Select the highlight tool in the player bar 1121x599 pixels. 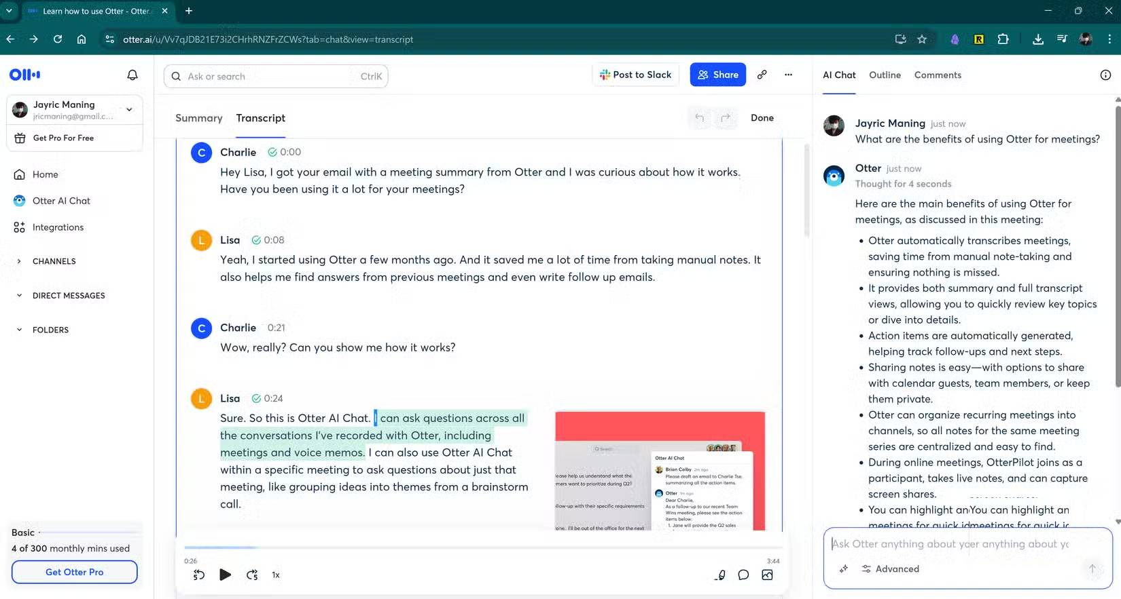point(720,575)
